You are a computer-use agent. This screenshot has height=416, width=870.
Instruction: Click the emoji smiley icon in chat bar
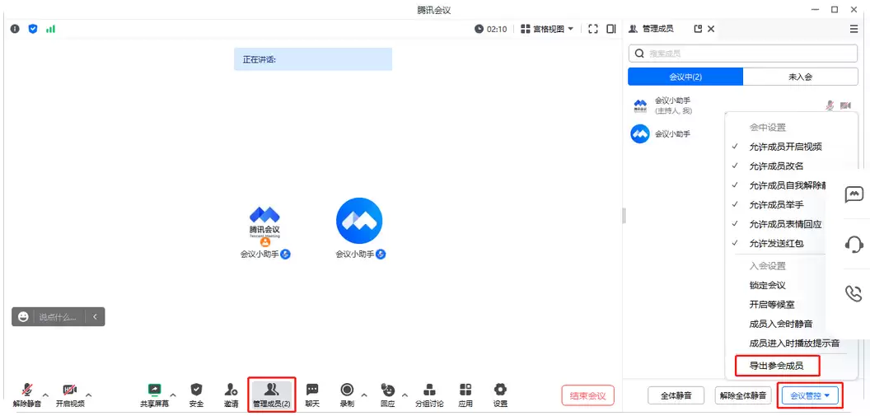[x=23, y=316]
